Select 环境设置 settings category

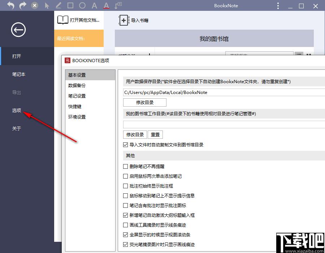click(90, 117)
